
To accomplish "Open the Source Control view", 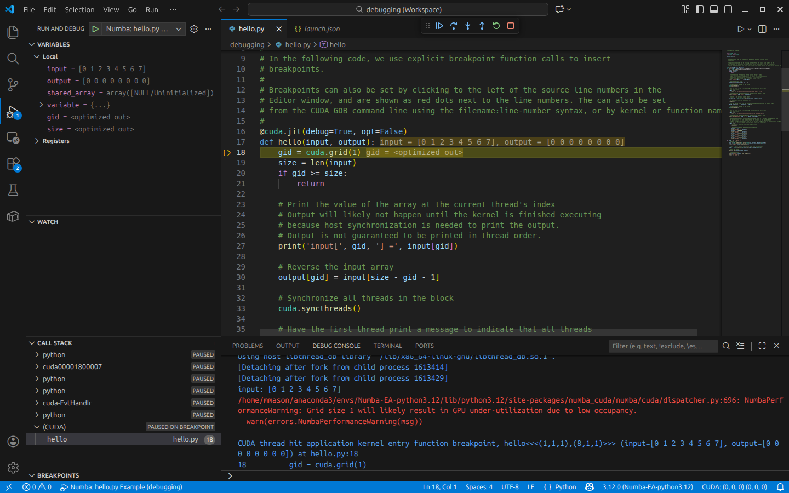I will [x=13, y=85].
